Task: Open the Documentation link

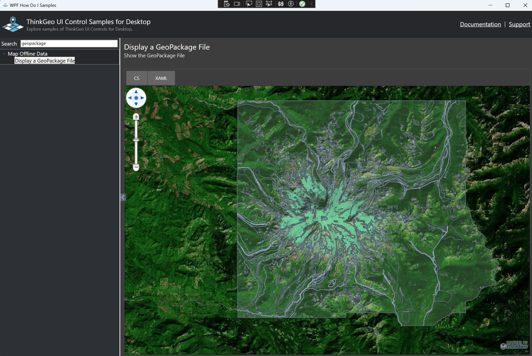Action: click(480, 24)
